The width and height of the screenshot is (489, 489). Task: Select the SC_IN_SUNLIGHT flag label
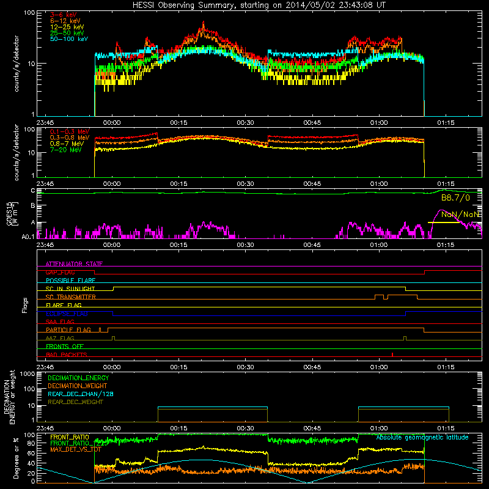pos(70,289)
